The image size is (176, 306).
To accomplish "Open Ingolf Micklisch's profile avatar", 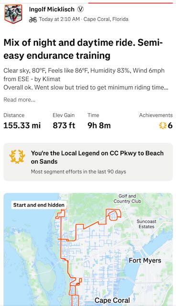I will 13,14.
